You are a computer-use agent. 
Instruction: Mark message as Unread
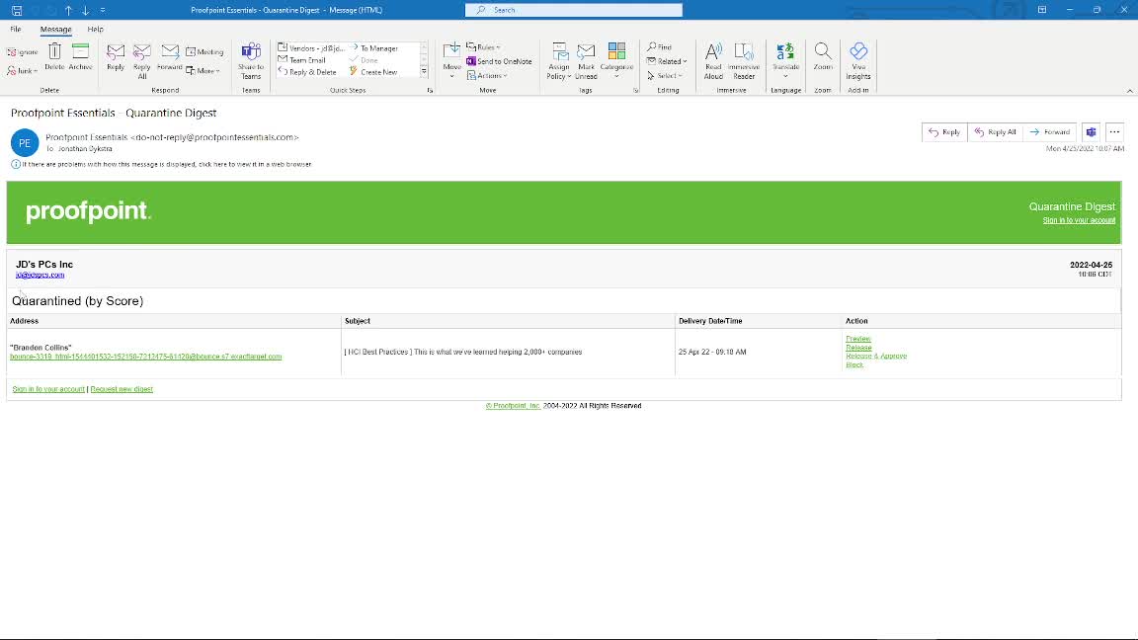(x=586, y=61)
